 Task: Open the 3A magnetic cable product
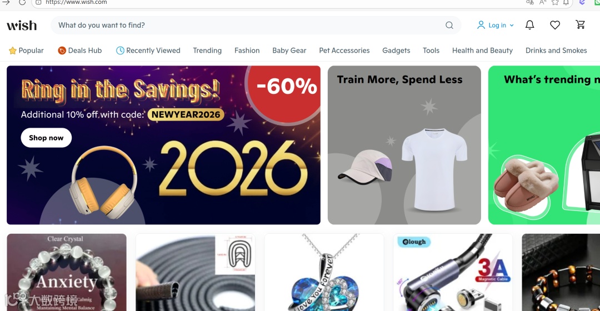click(x=453, y=272)
